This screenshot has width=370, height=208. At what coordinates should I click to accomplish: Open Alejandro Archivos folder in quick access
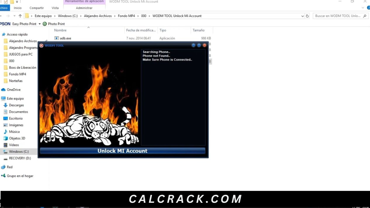pos(23,41)
